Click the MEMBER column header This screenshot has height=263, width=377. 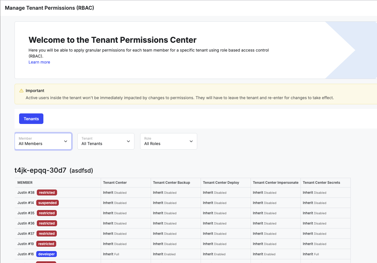pos(25,183)
